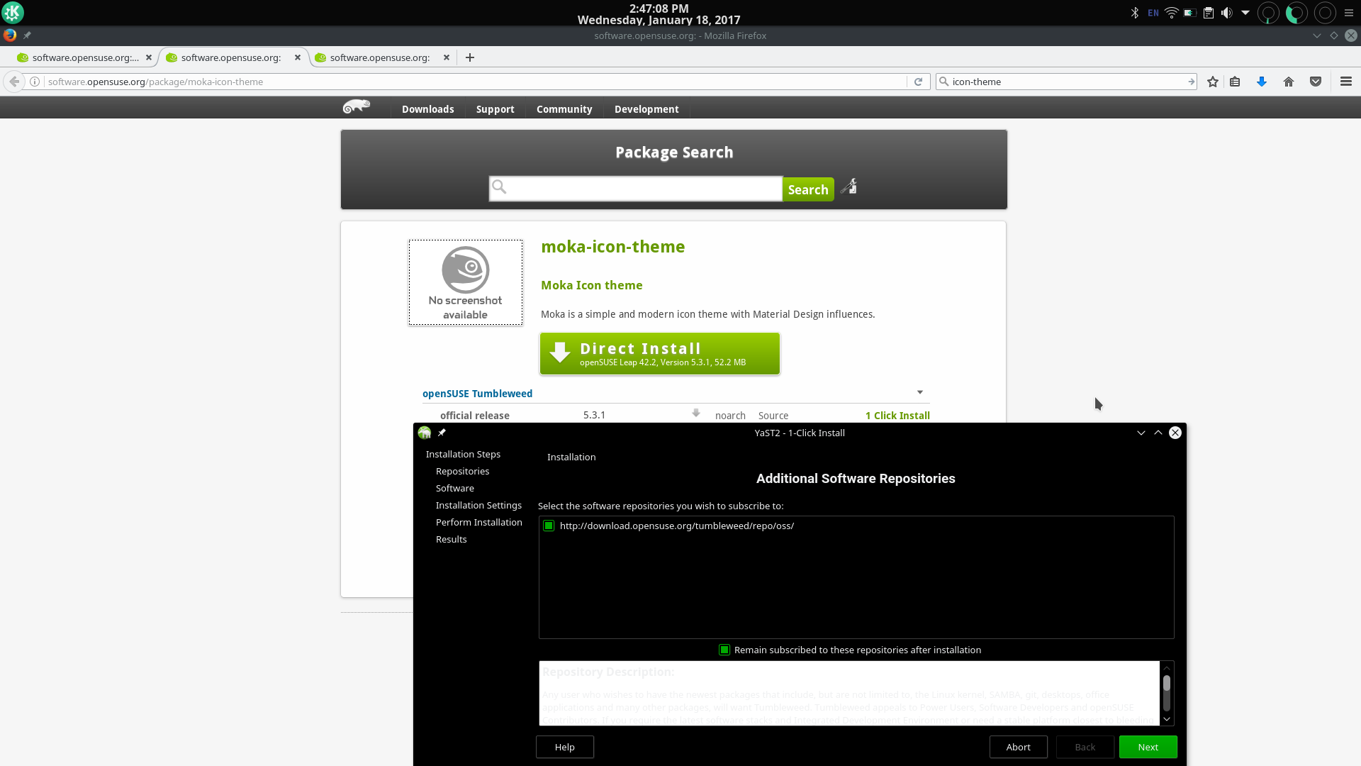Click the Help button in YaST

[x=565, y=747]
